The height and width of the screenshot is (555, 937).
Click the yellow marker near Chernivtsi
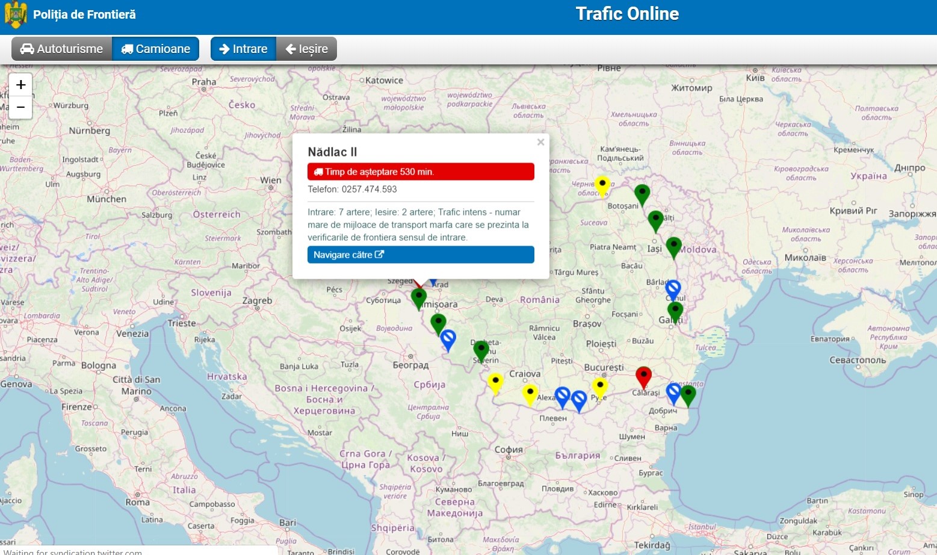click(x=602, y=185)
